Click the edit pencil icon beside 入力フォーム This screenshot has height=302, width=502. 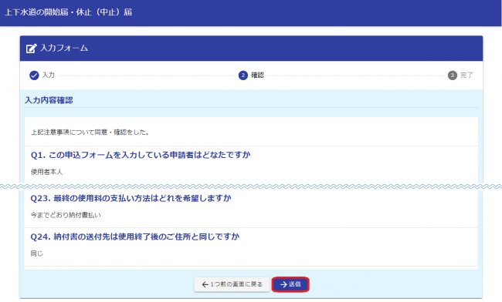31,49
